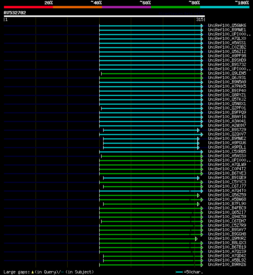
Task: Select the UniRef100_Q56Z59 label
Action: tap(227, 195)
